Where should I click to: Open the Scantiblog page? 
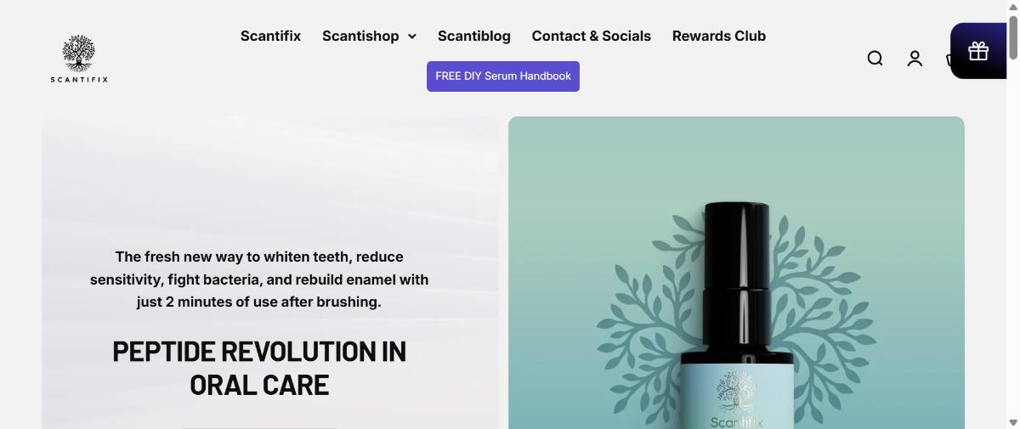[x=474, y=36]
